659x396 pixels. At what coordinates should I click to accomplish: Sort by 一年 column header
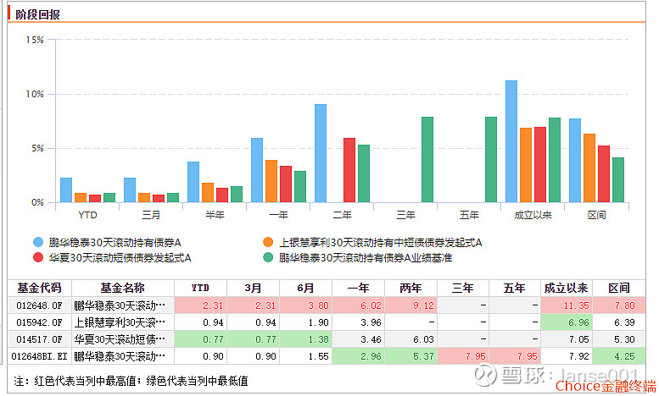tap(358, 289)
